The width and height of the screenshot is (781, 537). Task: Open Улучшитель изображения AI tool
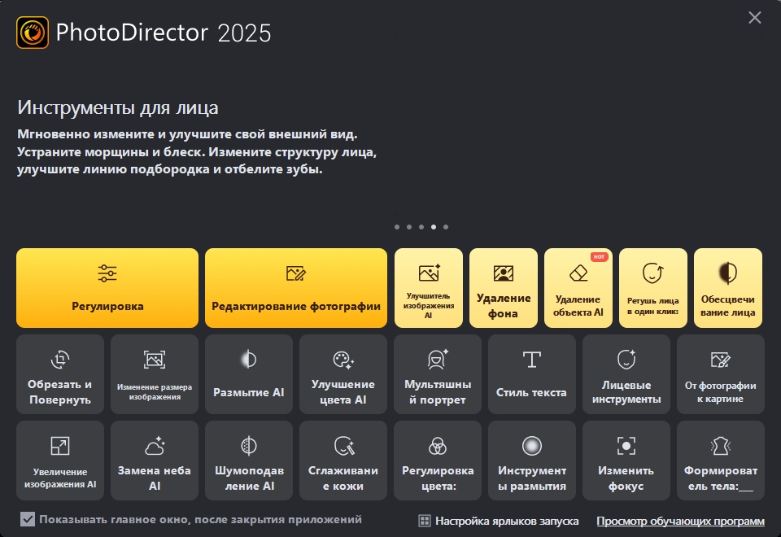429,288
